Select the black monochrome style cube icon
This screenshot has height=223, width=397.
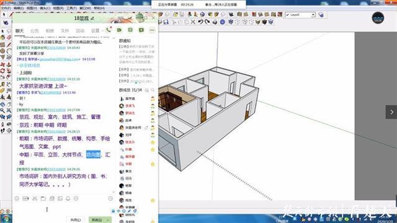(x=264, y=22)
